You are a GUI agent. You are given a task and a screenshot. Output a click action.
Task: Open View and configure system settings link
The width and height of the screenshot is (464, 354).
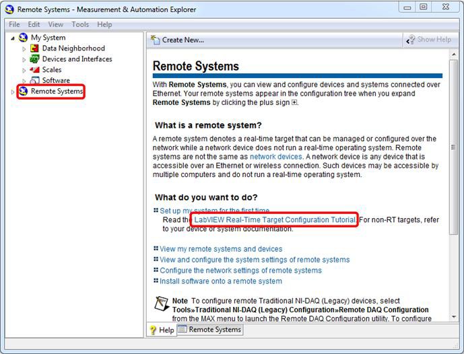[x=255, y=260]
